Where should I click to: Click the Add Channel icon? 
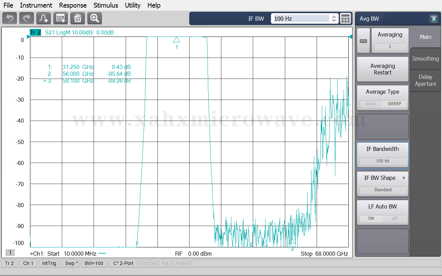pos(61,18)
